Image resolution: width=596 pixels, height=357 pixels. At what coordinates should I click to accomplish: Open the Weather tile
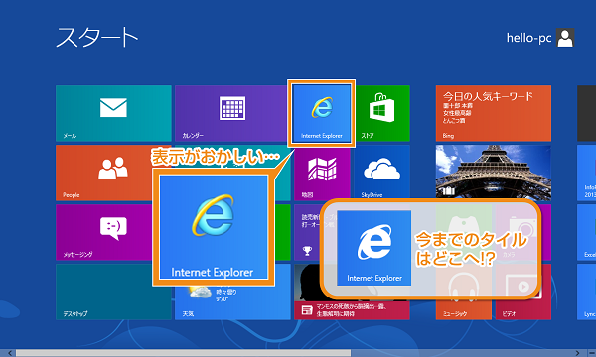[x=232, y=303]
